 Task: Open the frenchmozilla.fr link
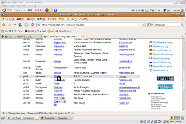tap(126, 55)
